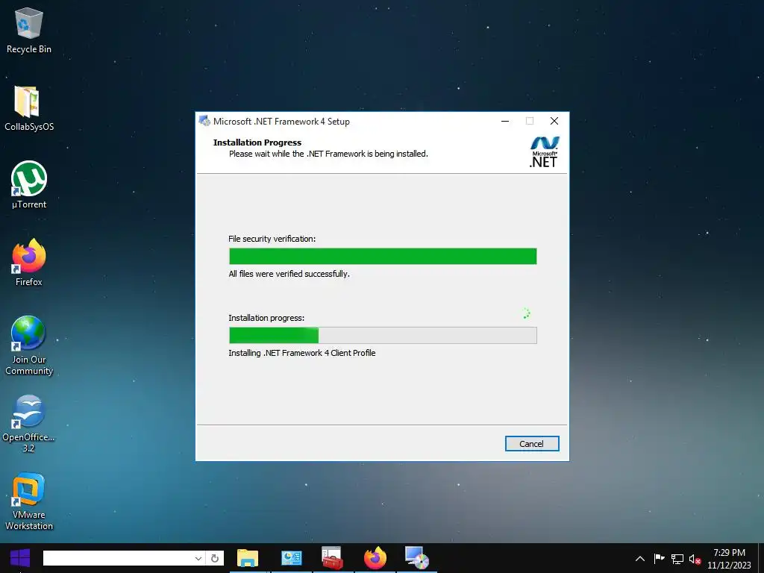Select the Firefox desktop shortcut
Image resolution: width=764 pixels, height=573 pixels.
coord(29,263)
